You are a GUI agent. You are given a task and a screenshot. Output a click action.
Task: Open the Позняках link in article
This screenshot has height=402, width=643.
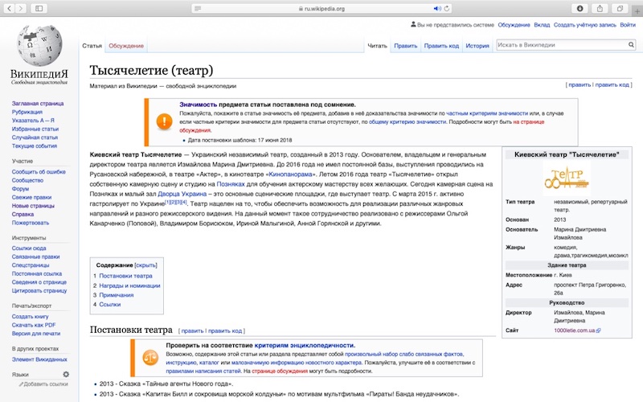(231, 184)
